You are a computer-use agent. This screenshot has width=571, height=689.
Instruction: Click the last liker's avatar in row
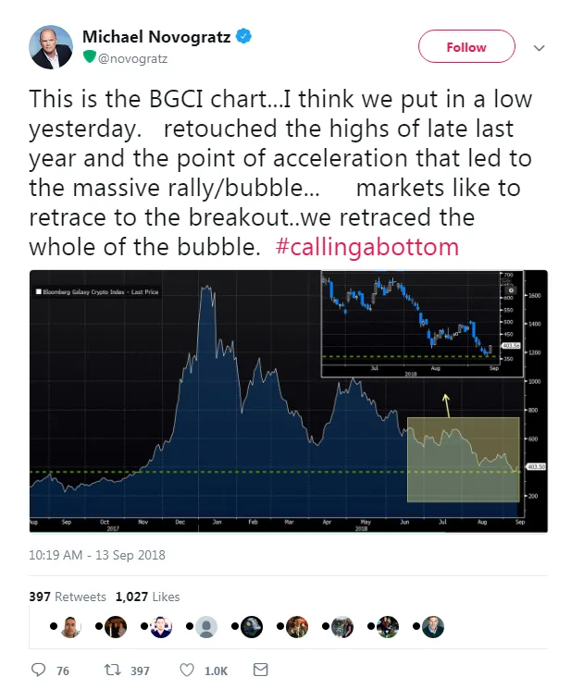click(x=433, y=627)
